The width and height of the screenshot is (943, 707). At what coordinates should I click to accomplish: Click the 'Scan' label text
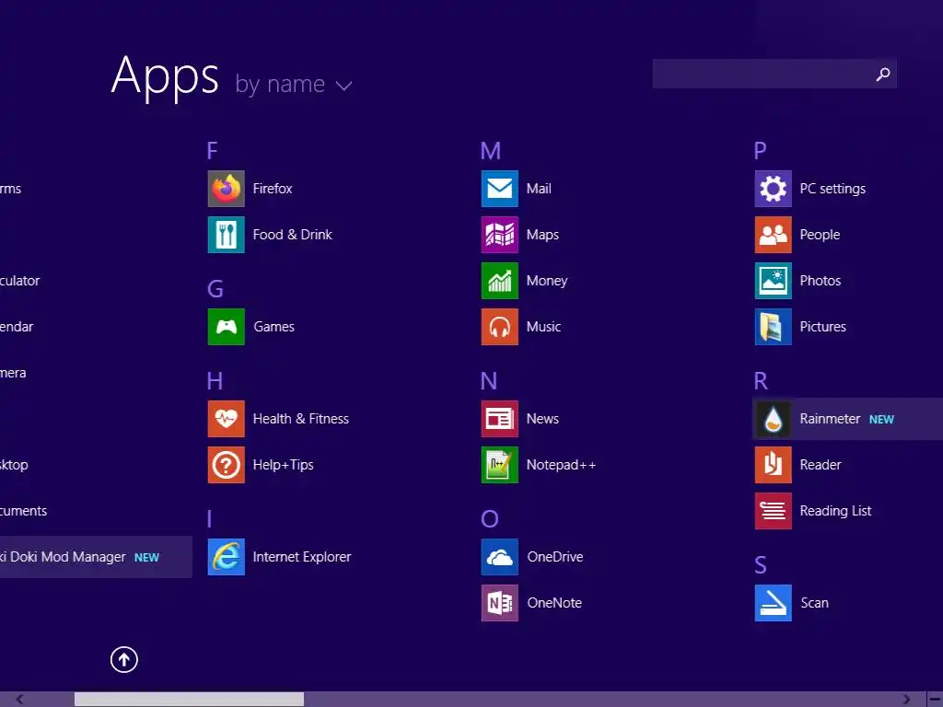pyautogui.click(x=814, y=603)
